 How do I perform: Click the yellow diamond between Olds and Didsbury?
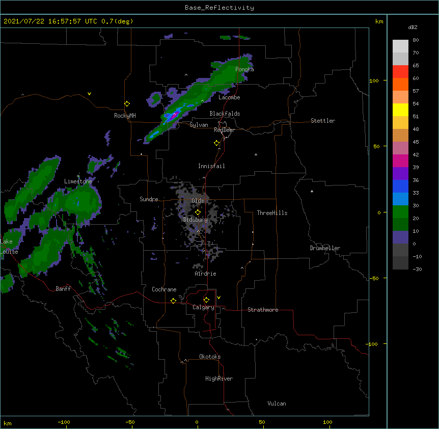(198, 212)
